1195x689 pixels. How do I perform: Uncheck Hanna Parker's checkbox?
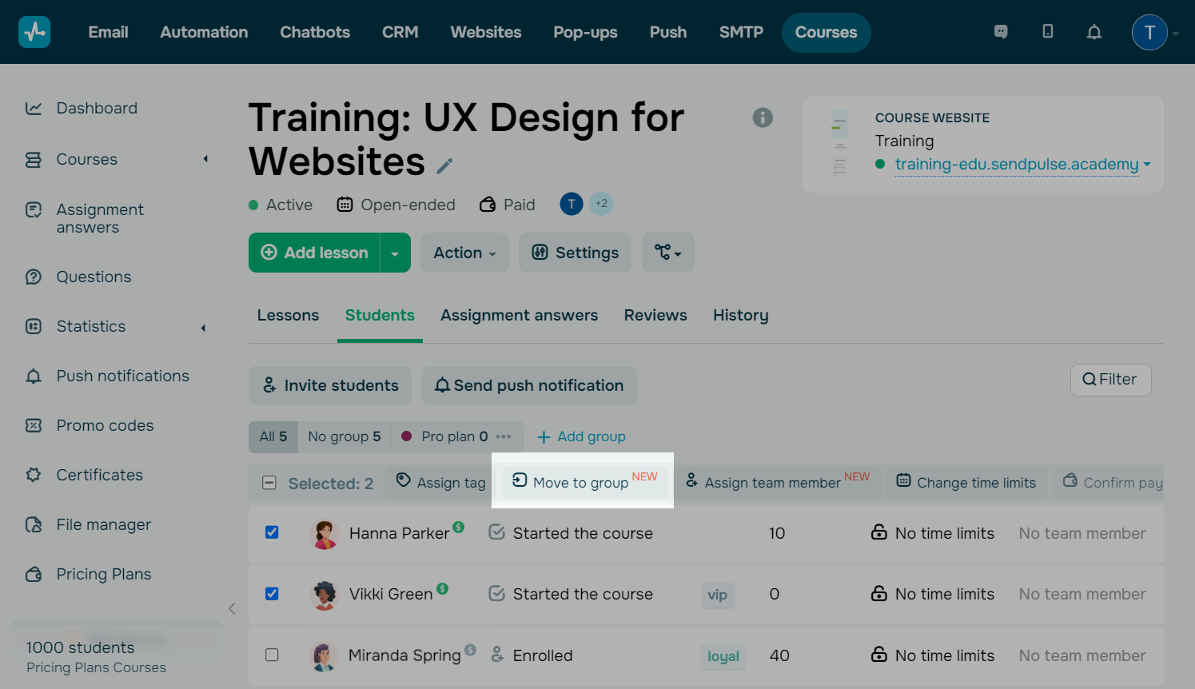point(272,532)
